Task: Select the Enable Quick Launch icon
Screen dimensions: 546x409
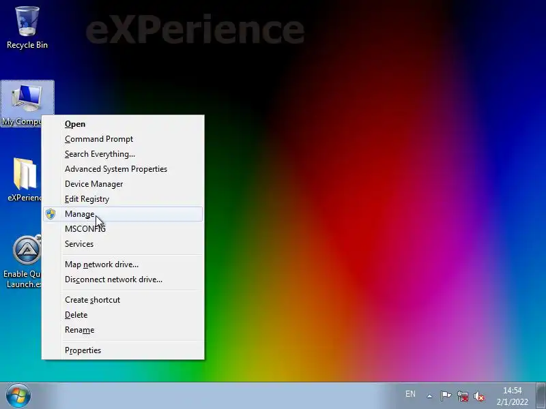Action: (23, 262)
